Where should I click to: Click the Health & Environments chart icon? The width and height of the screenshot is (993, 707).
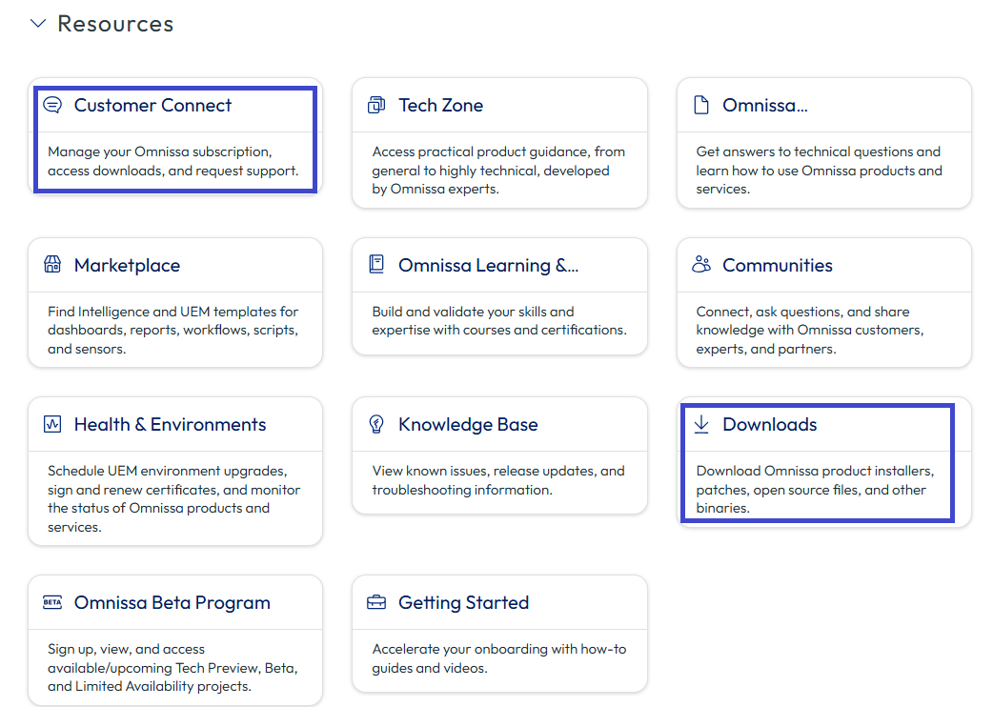coord(52,424)
